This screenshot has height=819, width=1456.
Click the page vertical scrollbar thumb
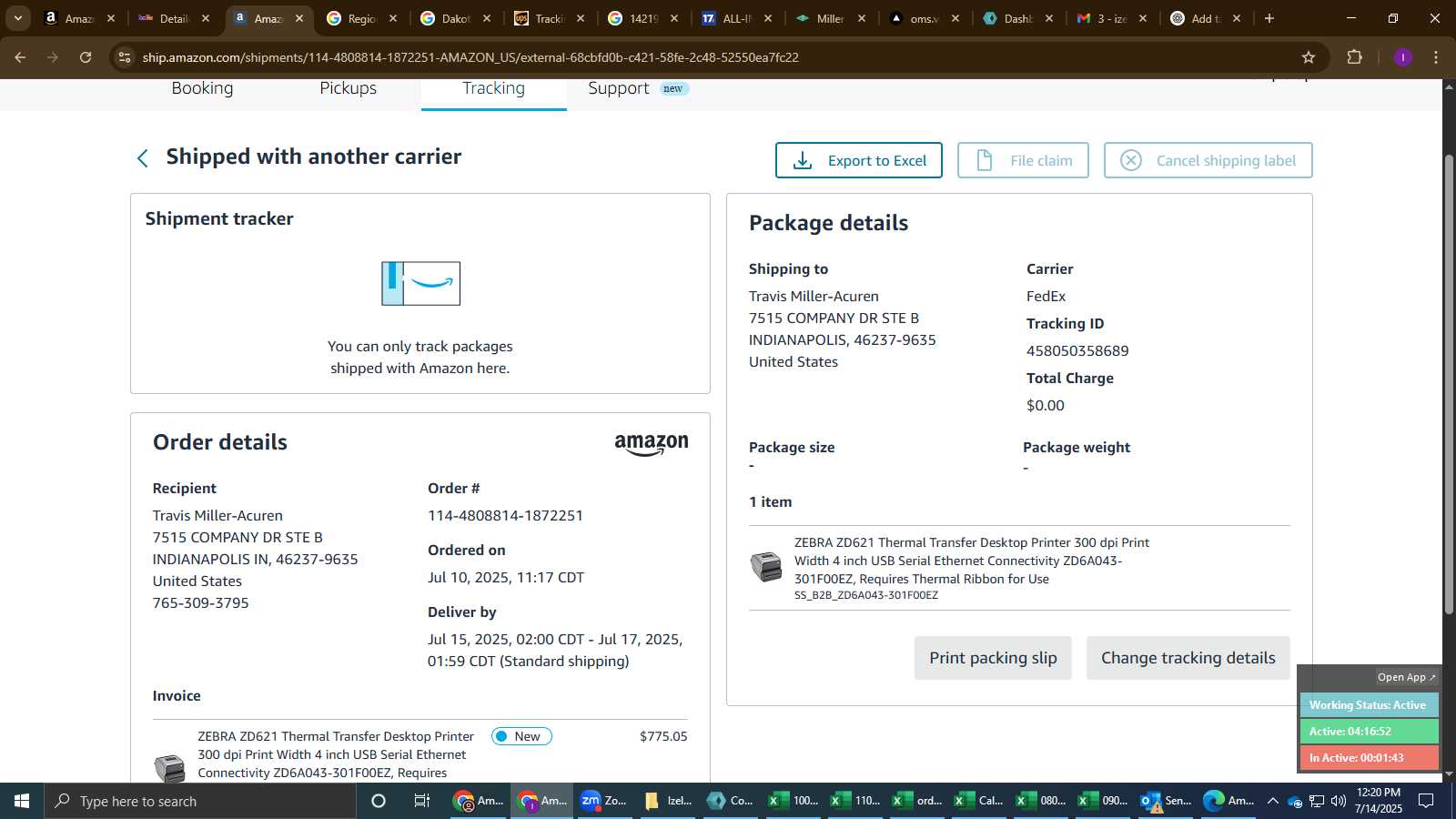(x=1449, y=382)
